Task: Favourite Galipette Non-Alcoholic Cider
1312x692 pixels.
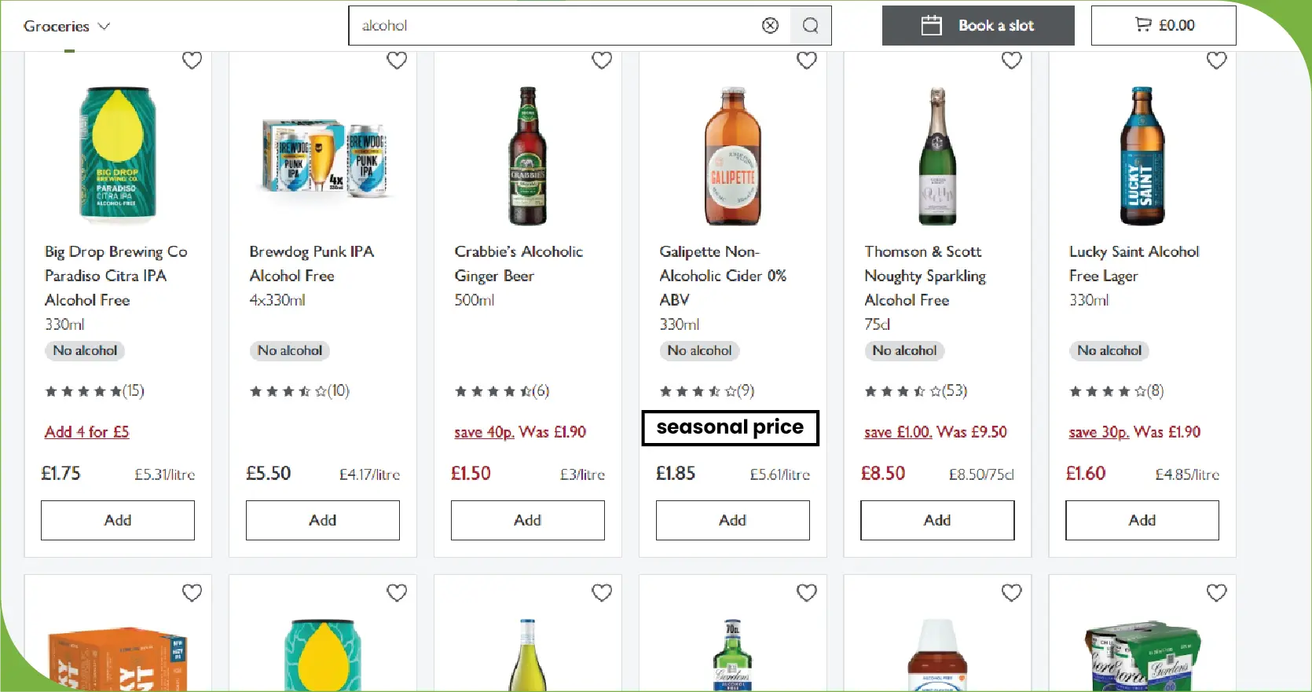Action: coord(807,60)
